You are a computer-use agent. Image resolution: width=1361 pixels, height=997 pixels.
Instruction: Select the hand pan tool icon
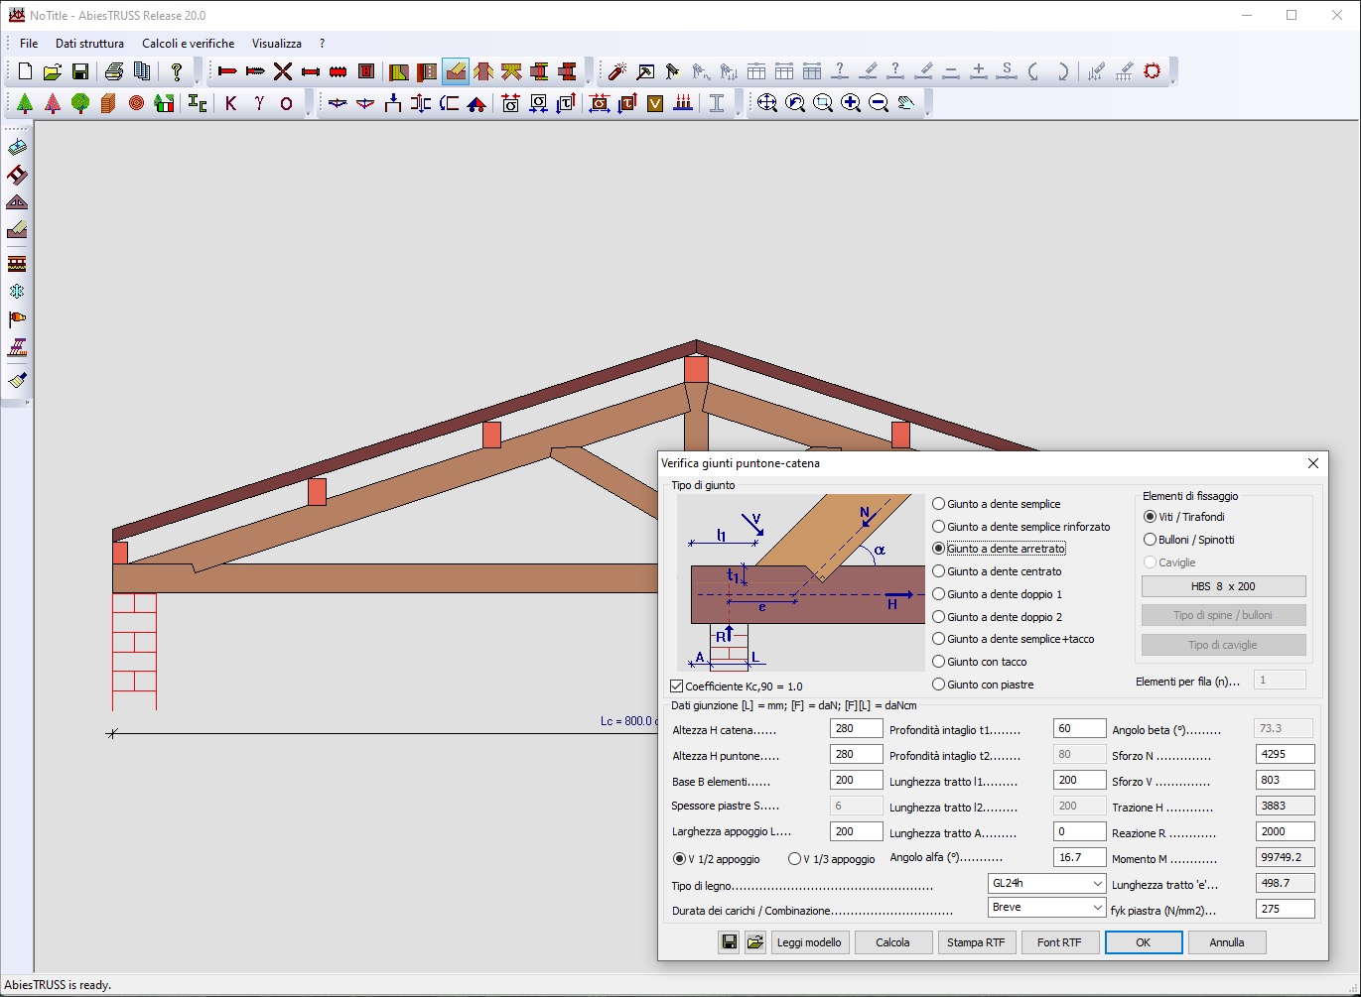(906, 103)
